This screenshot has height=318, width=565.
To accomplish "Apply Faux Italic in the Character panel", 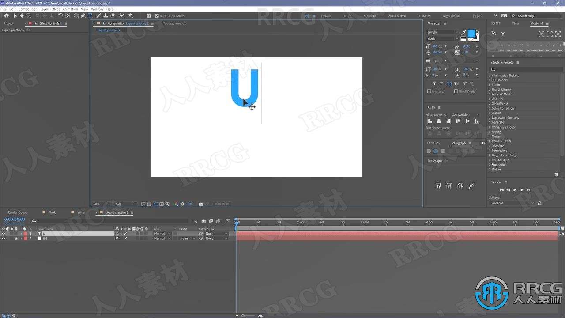I will click(441, 84).
